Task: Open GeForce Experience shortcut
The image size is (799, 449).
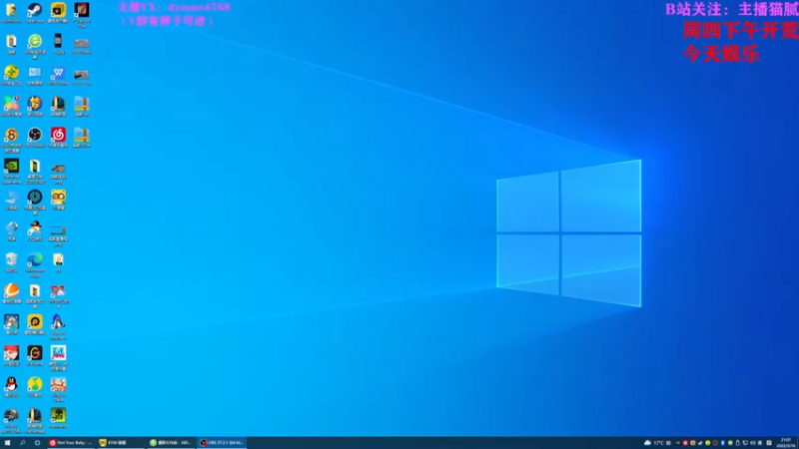Action: [11, 171]
